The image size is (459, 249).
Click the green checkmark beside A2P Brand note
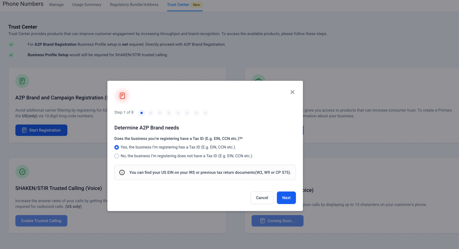click(11, 44)
